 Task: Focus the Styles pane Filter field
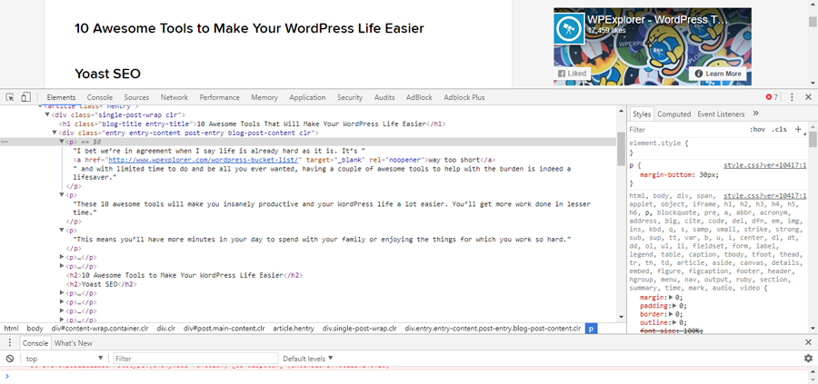point(686,130)
